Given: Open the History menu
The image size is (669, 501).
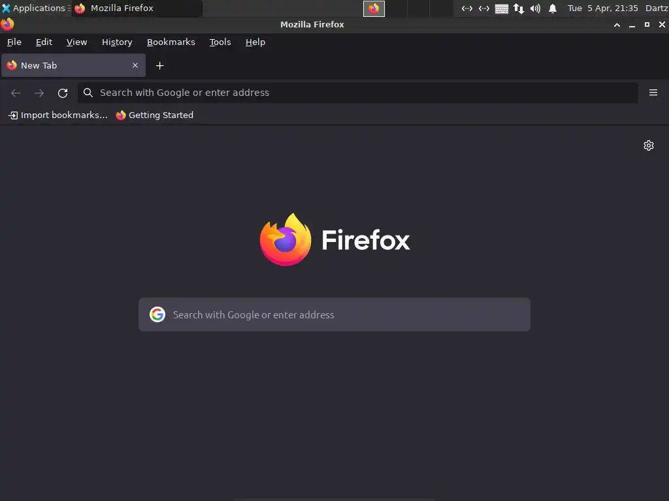Looking at the screenshot, I should (117, 42).
